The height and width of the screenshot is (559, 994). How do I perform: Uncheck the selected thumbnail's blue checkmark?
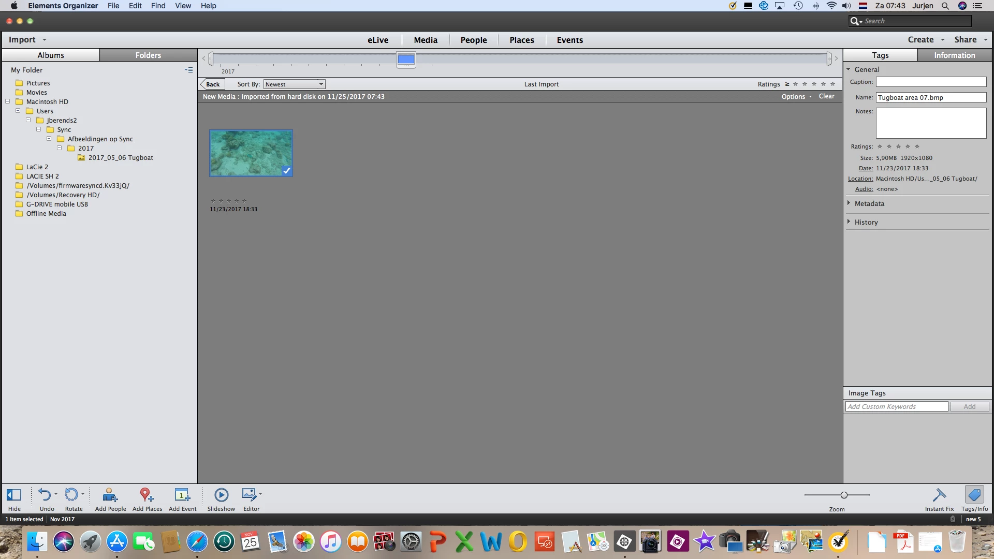click(287, 170)
